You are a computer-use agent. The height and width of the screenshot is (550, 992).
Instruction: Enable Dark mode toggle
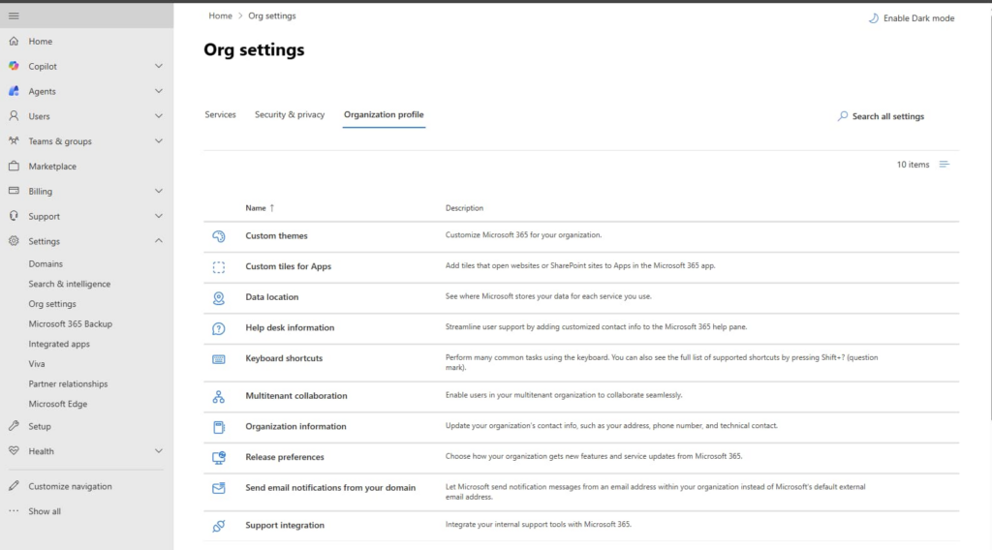(x=911, y=18)
